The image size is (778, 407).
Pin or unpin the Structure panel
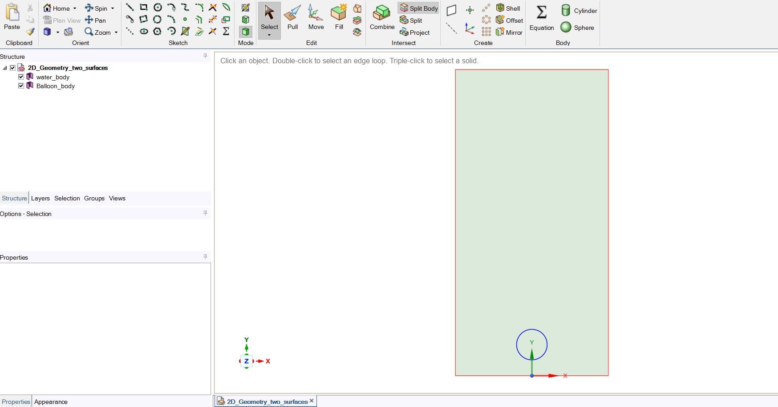click(205, 56)
